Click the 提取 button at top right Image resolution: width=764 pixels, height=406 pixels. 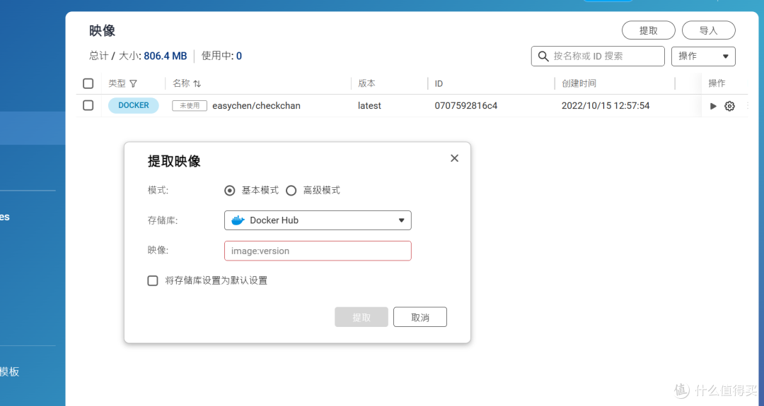click(x=649, y=30)
